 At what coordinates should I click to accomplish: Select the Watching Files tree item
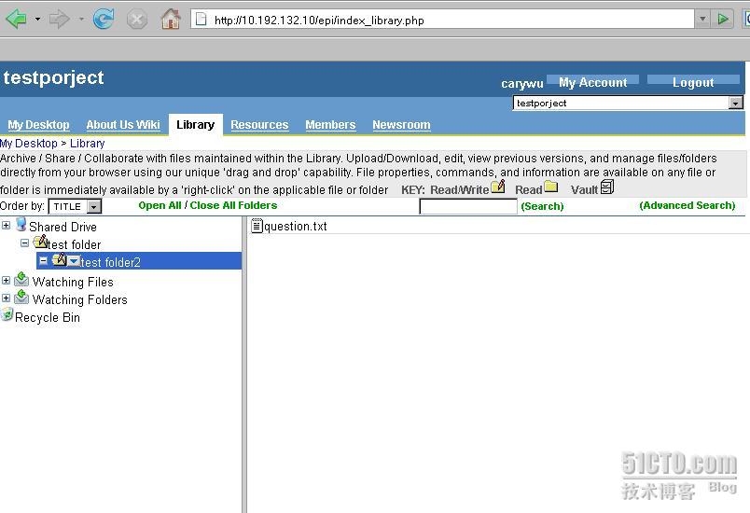click(x=73, y=282)
